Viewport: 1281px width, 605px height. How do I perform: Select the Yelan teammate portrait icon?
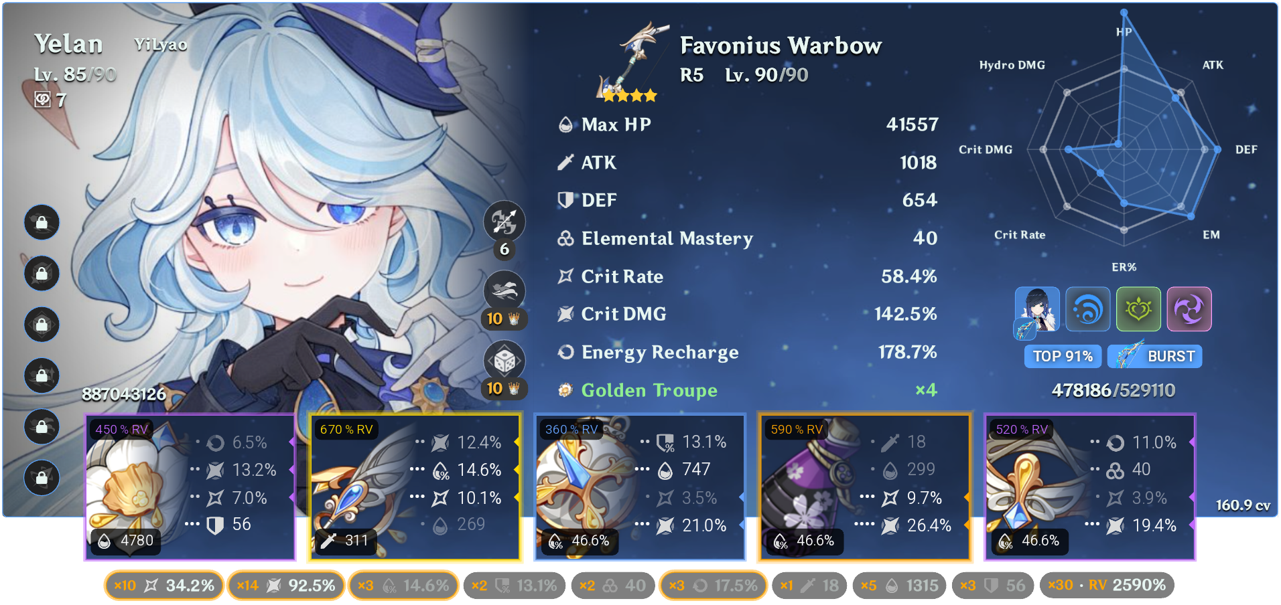pyautogui.click(x=1037, y=309)
